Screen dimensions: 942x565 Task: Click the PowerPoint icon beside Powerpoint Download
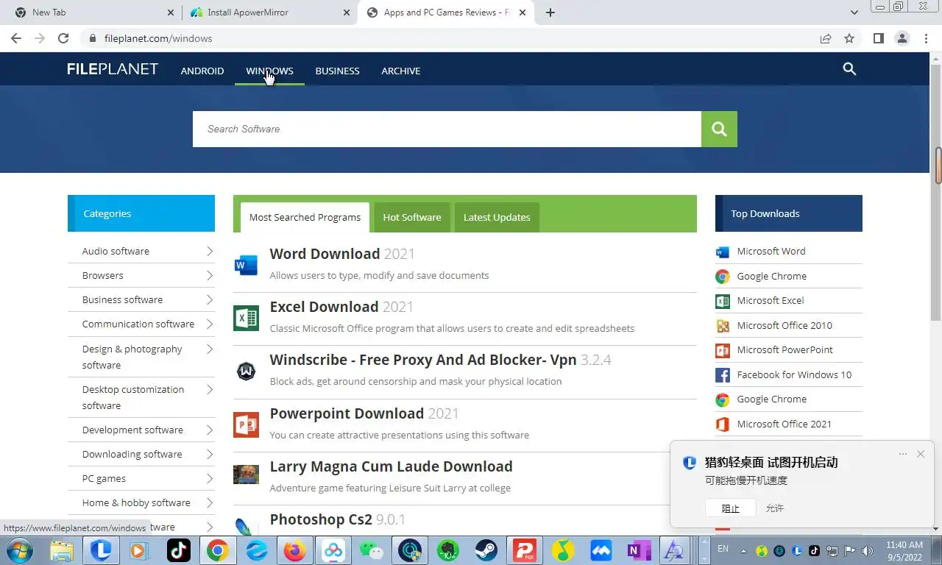click(246, 425)
